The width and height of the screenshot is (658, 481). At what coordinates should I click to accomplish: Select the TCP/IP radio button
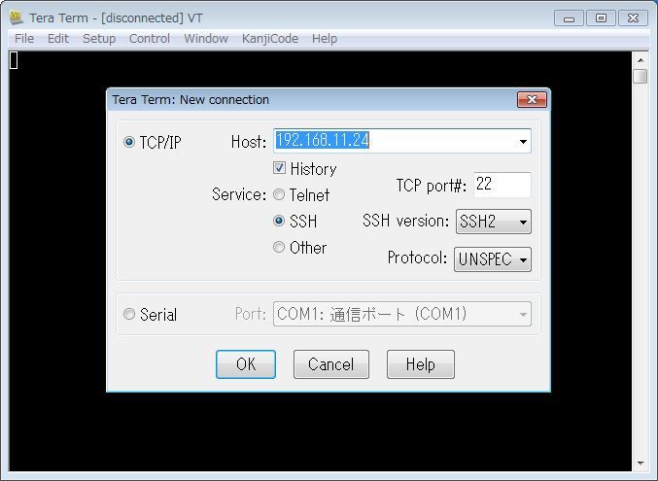(129, 142)
